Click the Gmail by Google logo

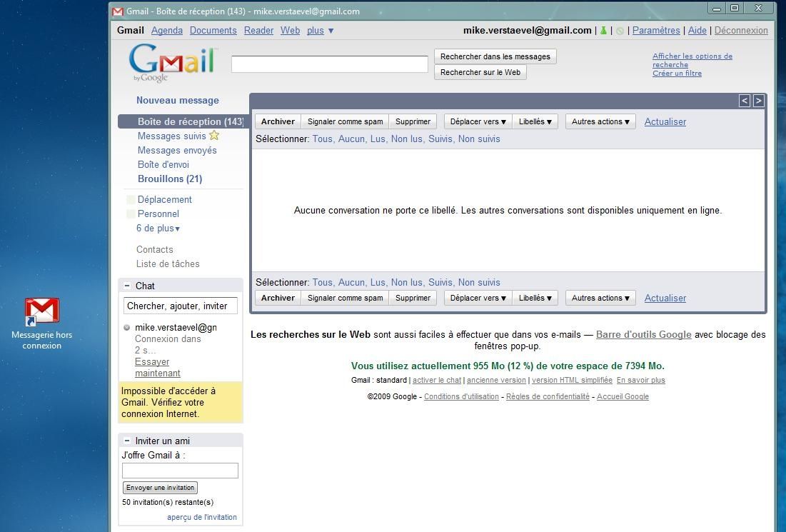(x=173, y=63)
